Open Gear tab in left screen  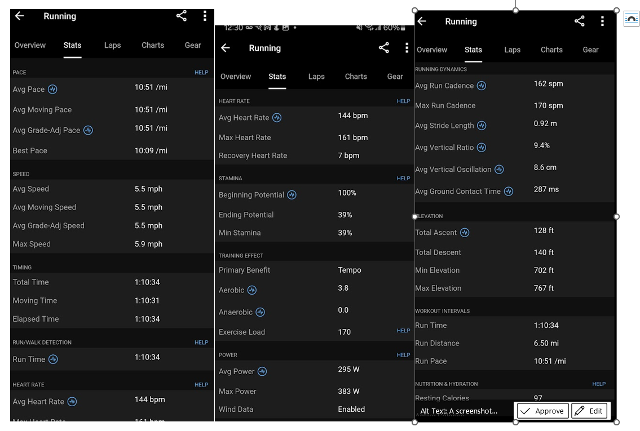pos(193,45)
